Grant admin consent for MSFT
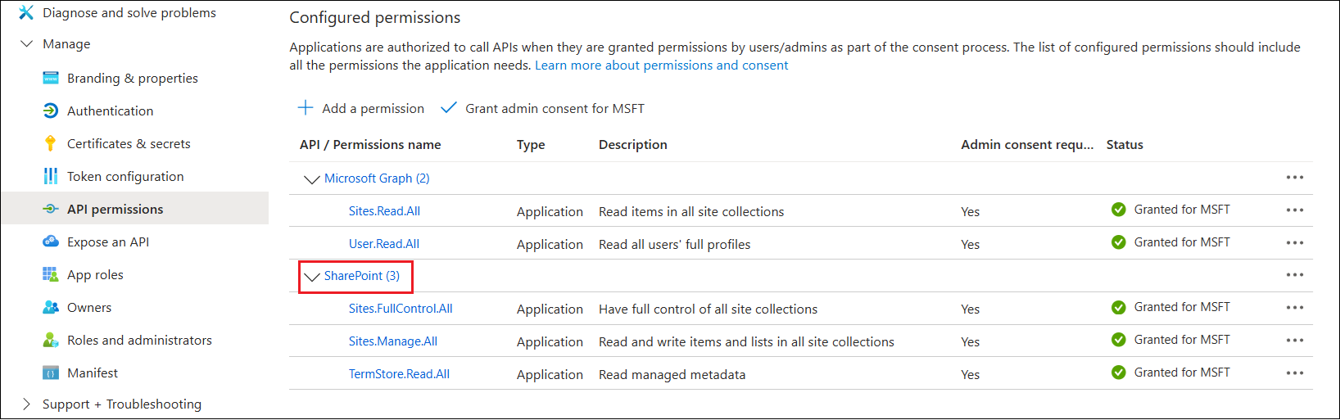Image resolution: width=1340 pixels, height=420 pixels. [542, 109]
